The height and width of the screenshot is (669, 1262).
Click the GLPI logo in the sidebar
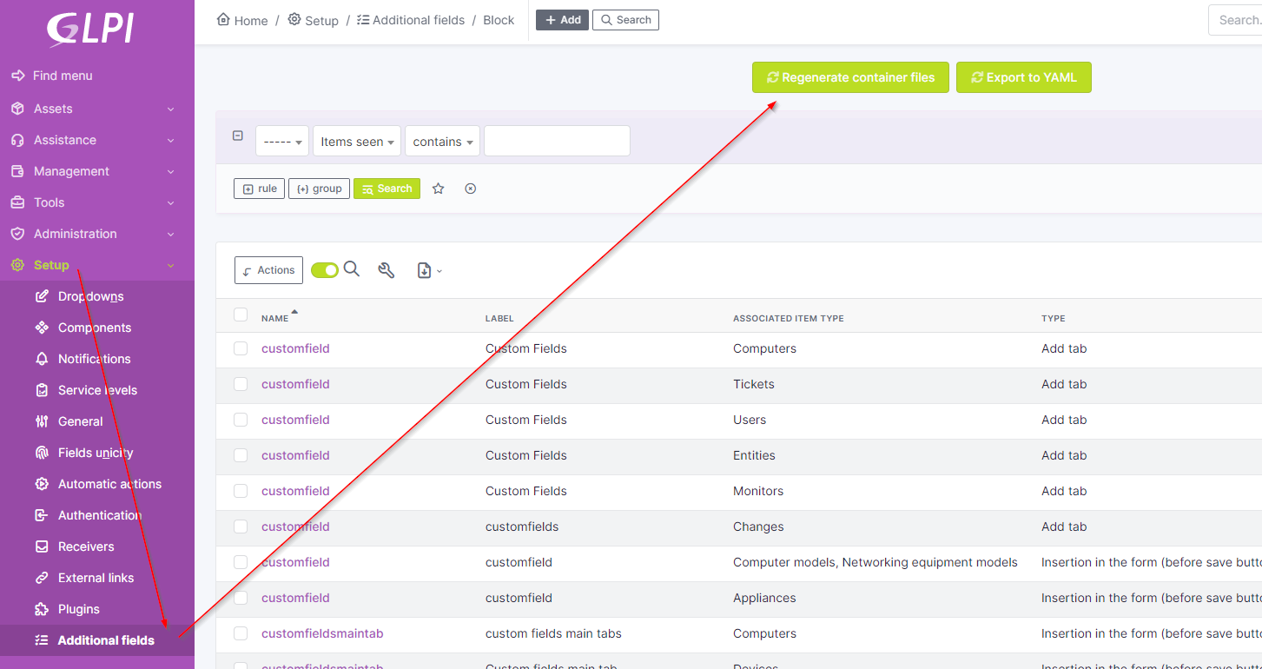89,28
